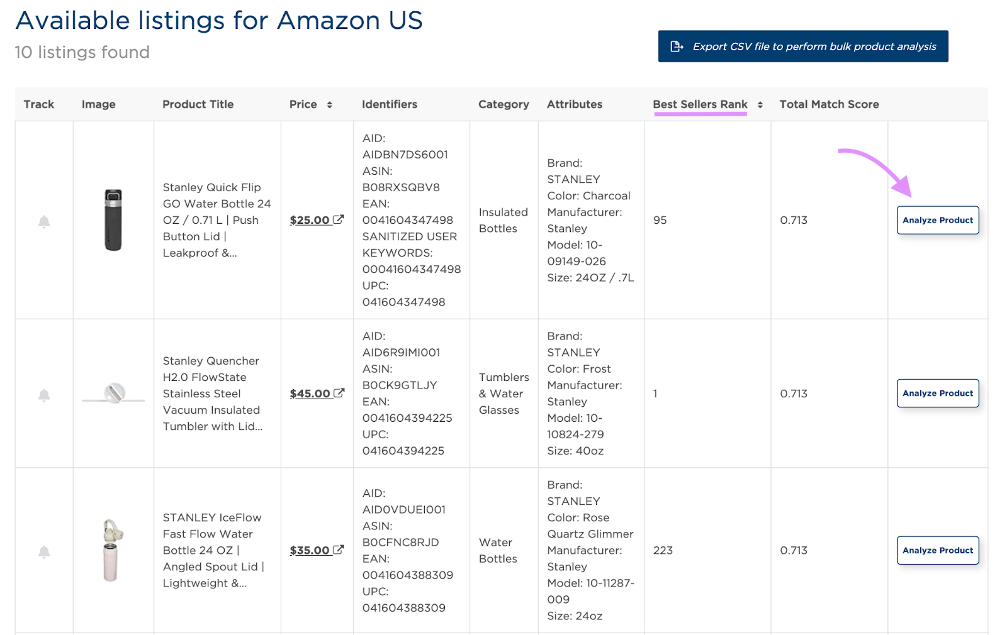
Task: Enable tracking bell for Stanley Quick Flip listing
Action: tap(43, 221)
